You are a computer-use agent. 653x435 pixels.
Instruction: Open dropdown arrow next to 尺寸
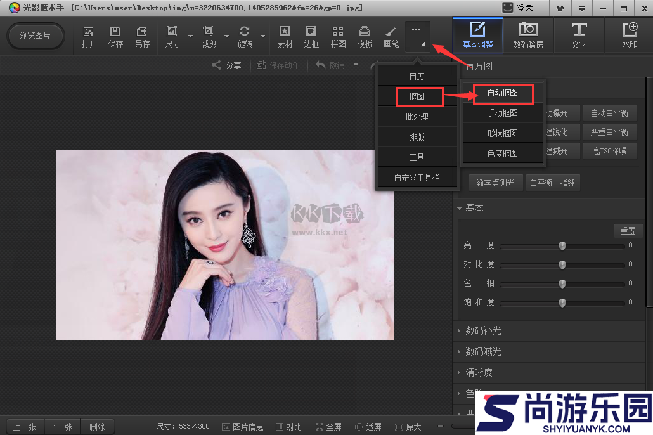(190, 36)
